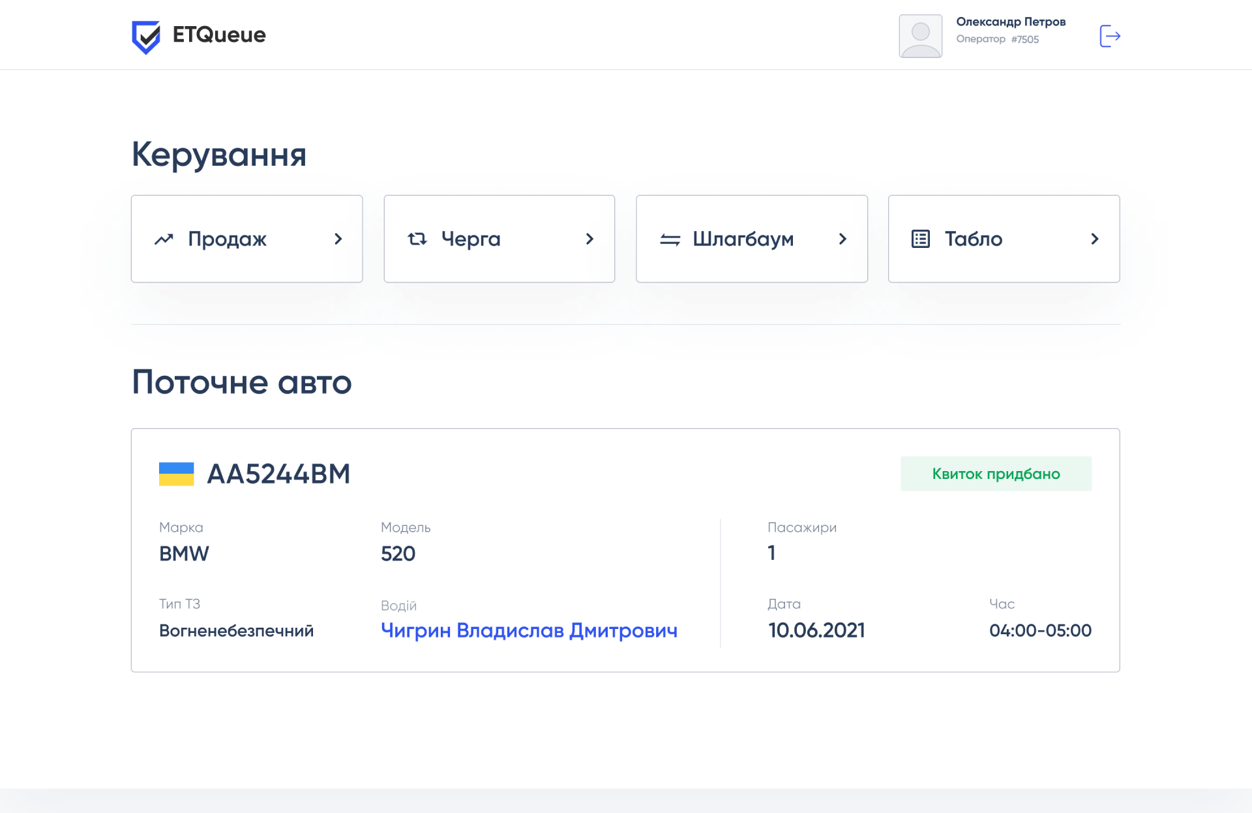Expand the Табло section chevron
Viewport: 1252px width, 813px height.
coord(1095,239)
